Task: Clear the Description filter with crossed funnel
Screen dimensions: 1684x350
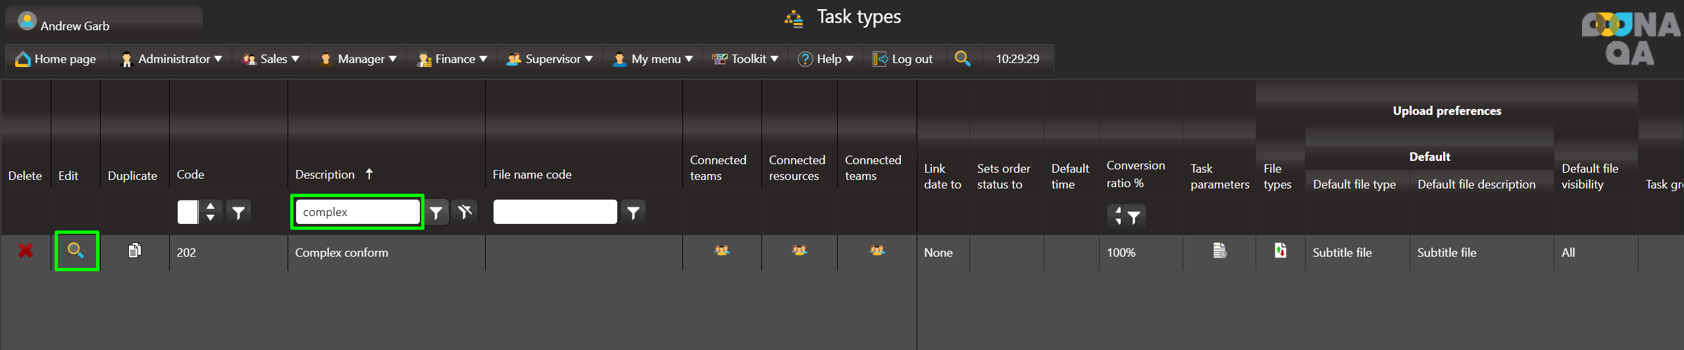Action: click(465, 212)
